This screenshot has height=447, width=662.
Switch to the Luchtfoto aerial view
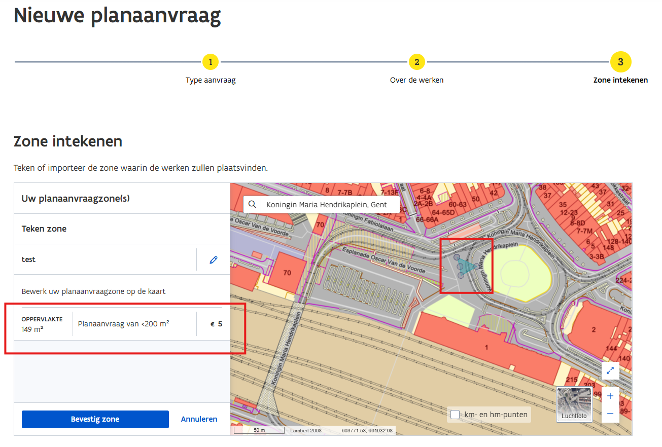574,404
